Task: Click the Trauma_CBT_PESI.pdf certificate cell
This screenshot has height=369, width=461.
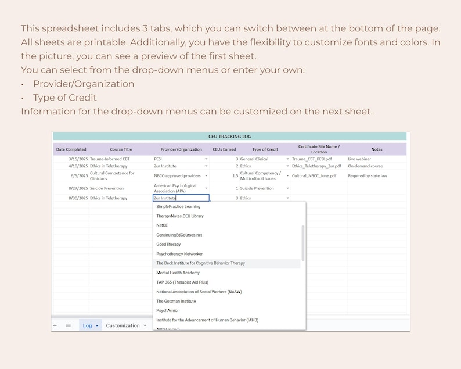Action: pyautogui.click(x=319, y=159)
